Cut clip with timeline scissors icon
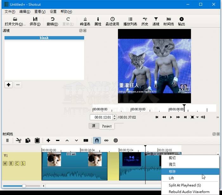Screen dimensions: 222x195 [18, 140]
